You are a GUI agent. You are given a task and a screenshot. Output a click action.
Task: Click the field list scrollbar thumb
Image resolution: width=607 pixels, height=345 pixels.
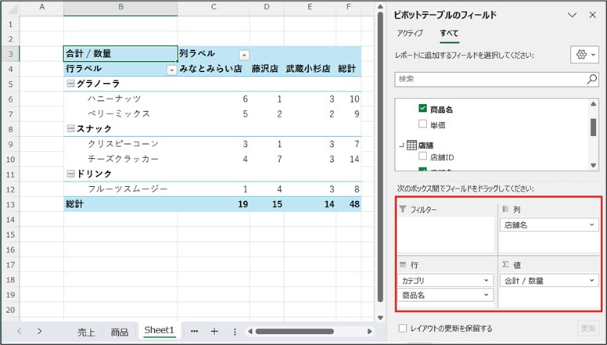coord(593,128)
